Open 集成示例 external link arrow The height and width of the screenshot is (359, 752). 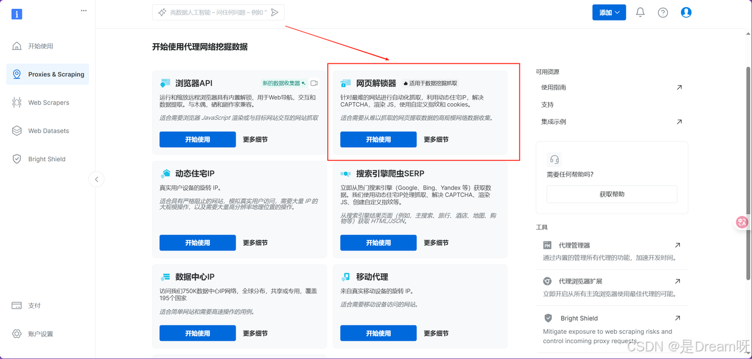coord(679,122)
